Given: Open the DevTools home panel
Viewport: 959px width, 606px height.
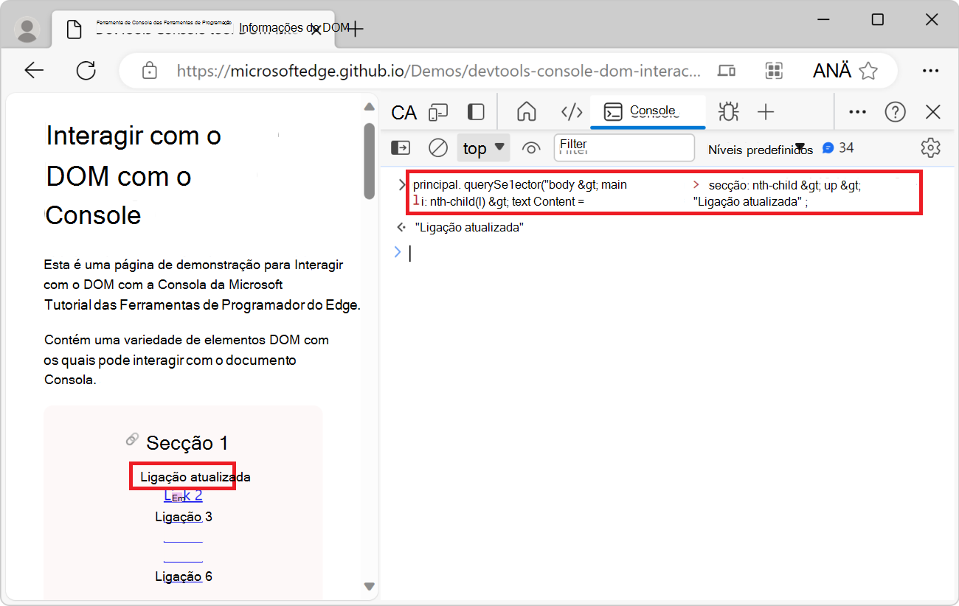Looking at the screenshot, I should pos(526,112).
